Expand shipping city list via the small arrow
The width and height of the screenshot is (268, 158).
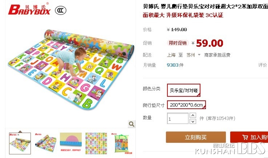pos(199,55)
